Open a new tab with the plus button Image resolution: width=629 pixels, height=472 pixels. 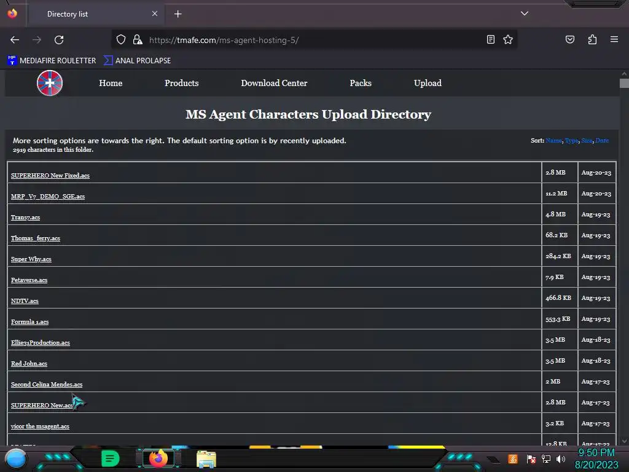click(x=178, y=14)
